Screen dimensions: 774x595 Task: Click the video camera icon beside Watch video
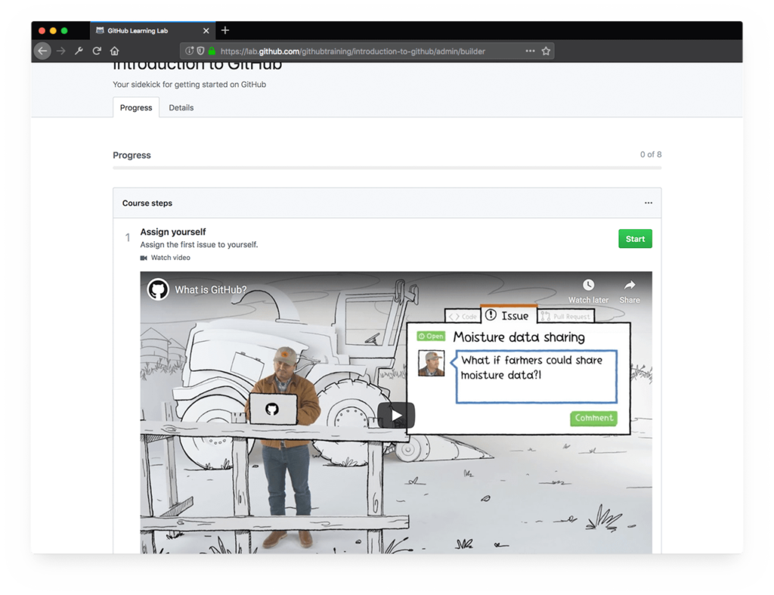tap(144, 259)
